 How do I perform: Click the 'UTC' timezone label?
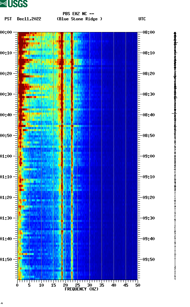click(x=142, y=19)
